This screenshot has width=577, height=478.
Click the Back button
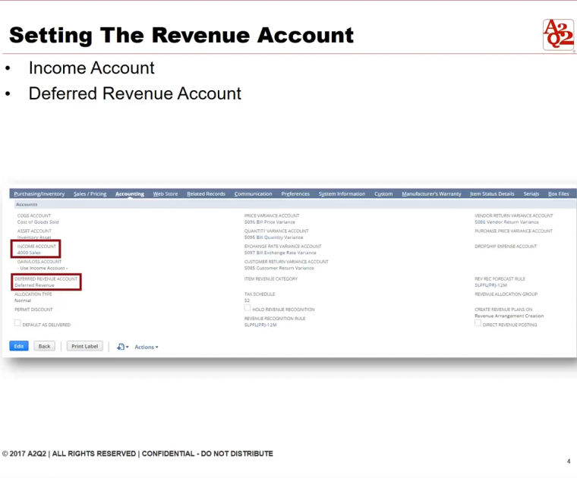tap(45, 346)
